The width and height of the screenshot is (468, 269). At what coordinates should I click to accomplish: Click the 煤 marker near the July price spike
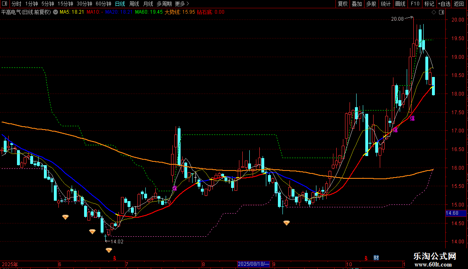click(175, 188)
